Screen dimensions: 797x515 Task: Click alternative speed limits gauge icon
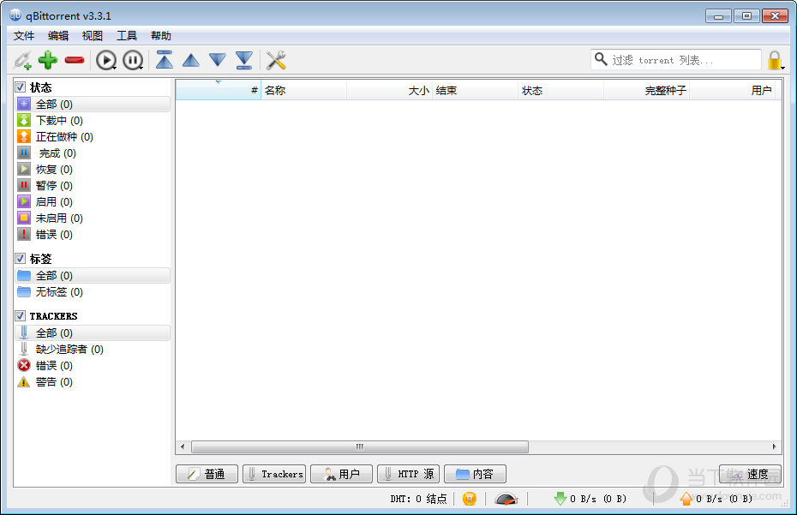[506, 499]
